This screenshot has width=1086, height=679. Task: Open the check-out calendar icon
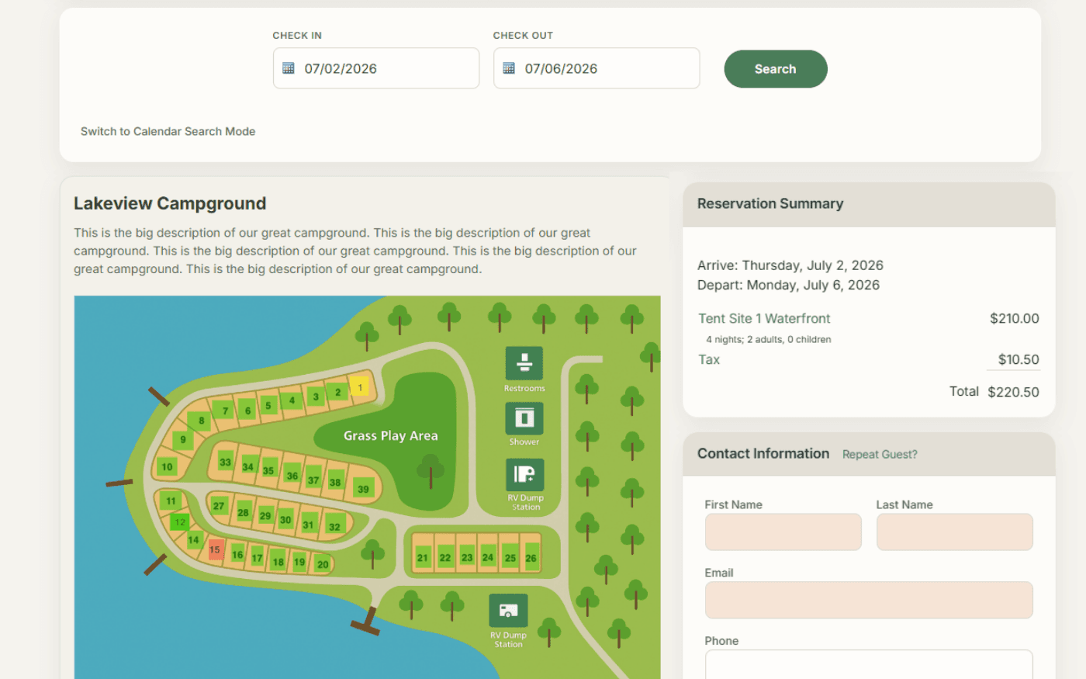(509, 68)
